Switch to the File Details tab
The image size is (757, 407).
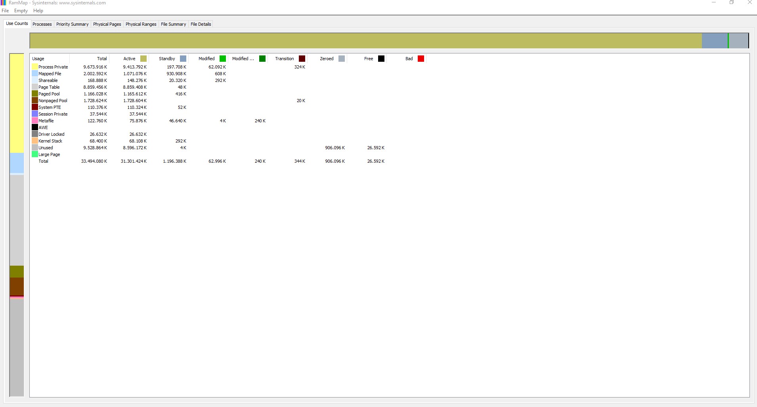coord(201,24)
